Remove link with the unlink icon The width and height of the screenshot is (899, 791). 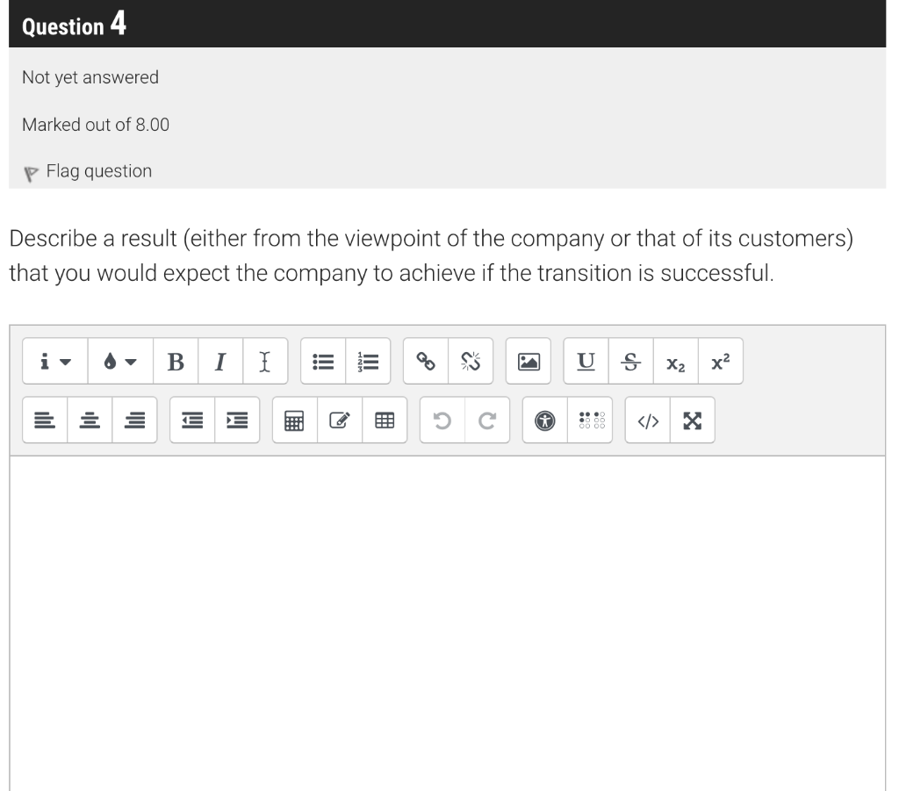[471, 361]
